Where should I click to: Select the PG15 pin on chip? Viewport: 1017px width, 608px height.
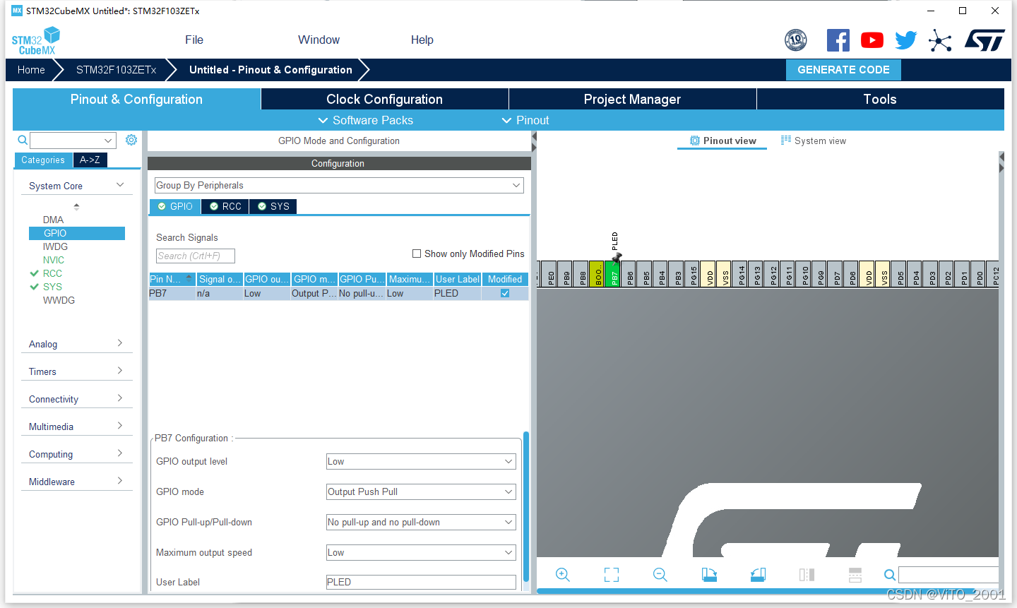[693, 273]
